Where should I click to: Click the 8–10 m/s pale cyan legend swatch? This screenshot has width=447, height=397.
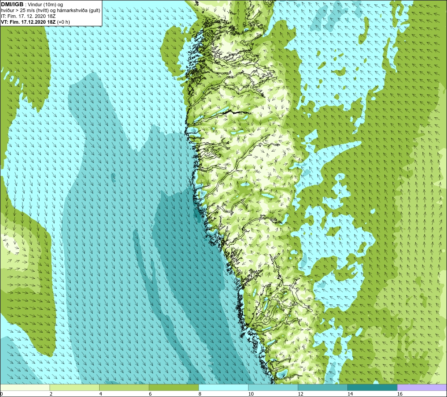click(x=223, y=387)
